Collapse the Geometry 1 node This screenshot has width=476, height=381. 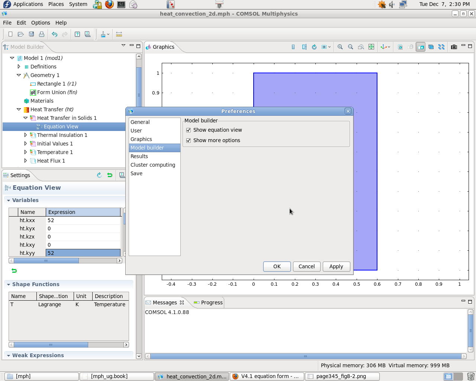coord(19,75)
